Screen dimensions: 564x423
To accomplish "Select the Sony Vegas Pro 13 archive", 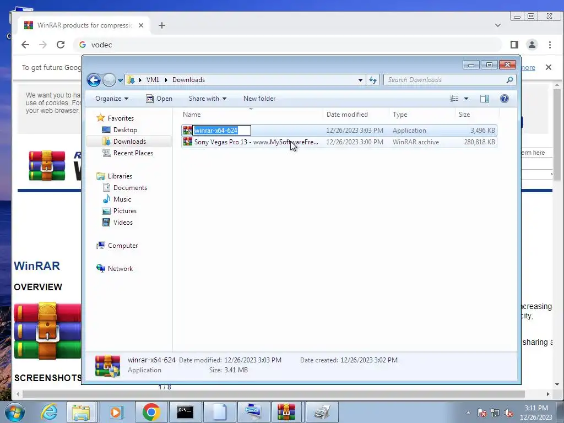I will (x=339, y=142).
